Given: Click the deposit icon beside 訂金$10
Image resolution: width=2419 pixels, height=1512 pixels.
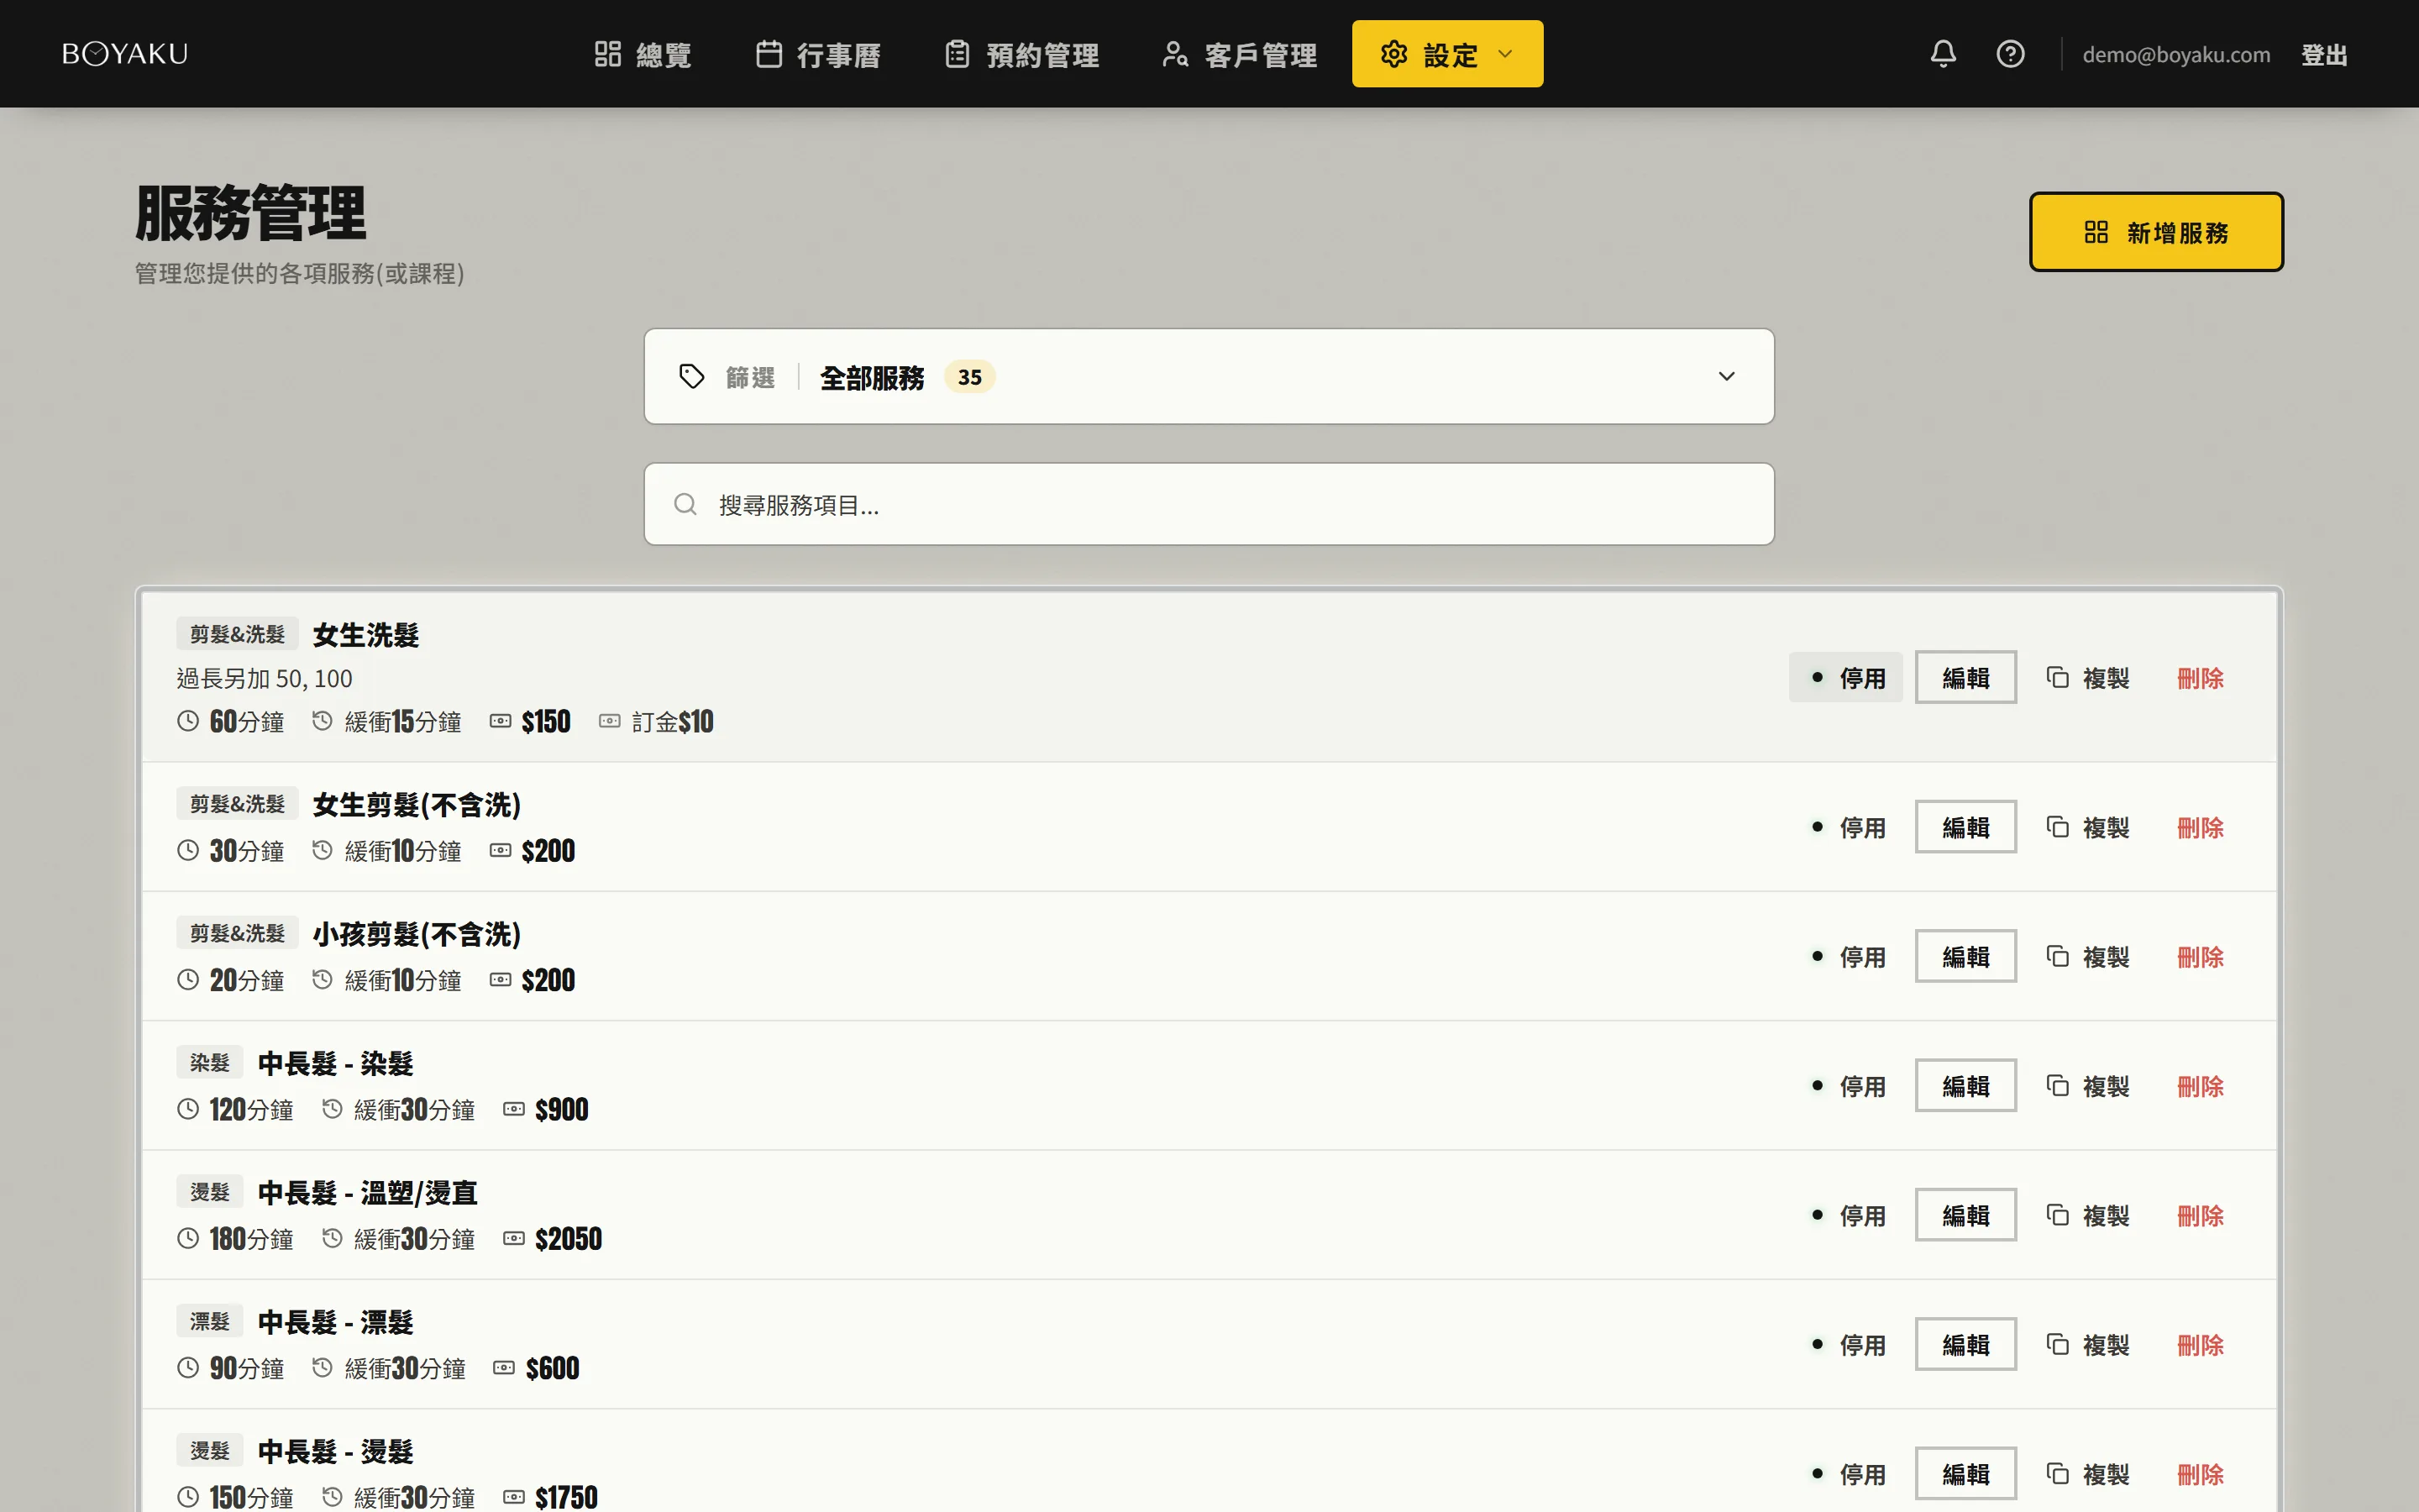Looking at the screenshot, I should [x=610, y=720].
